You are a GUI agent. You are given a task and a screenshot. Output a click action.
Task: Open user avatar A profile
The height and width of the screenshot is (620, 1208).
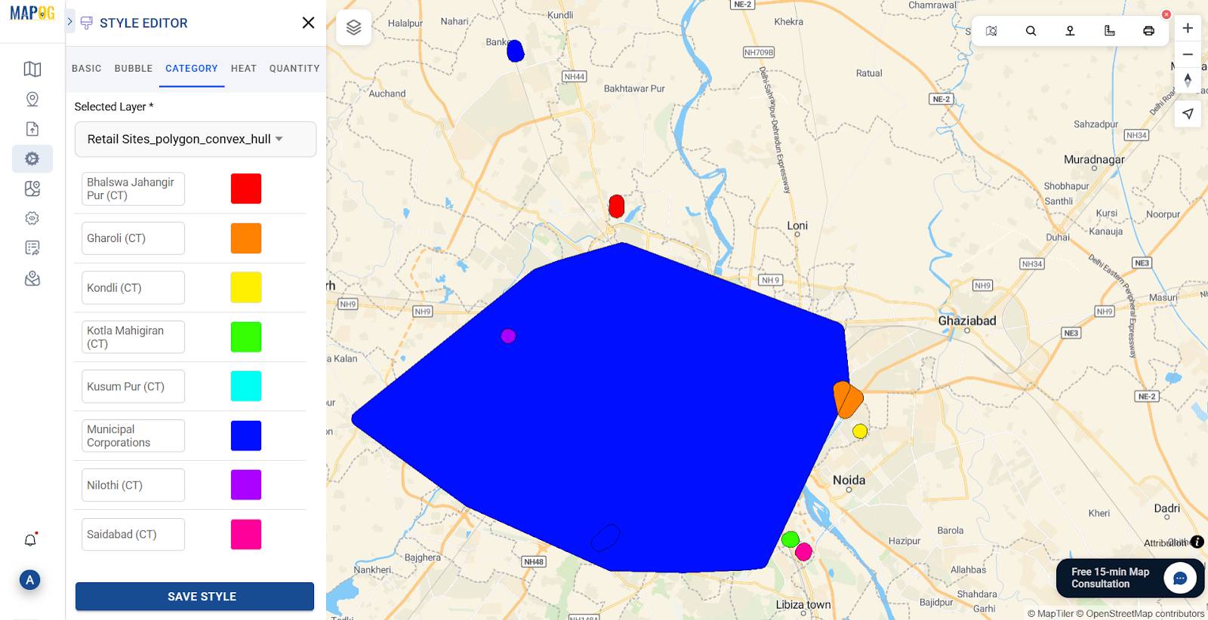click(x=29, y=580)
